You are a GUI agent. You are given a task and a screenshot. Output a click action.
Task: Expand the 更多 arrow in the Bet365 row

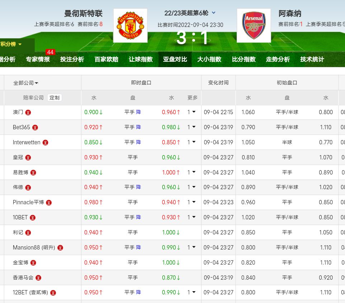point(194,127)
